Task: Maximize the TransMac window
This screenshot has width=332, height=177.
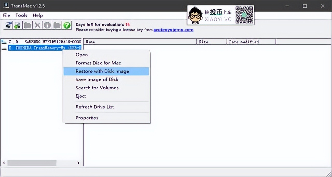Action: [x=305, y=6]
